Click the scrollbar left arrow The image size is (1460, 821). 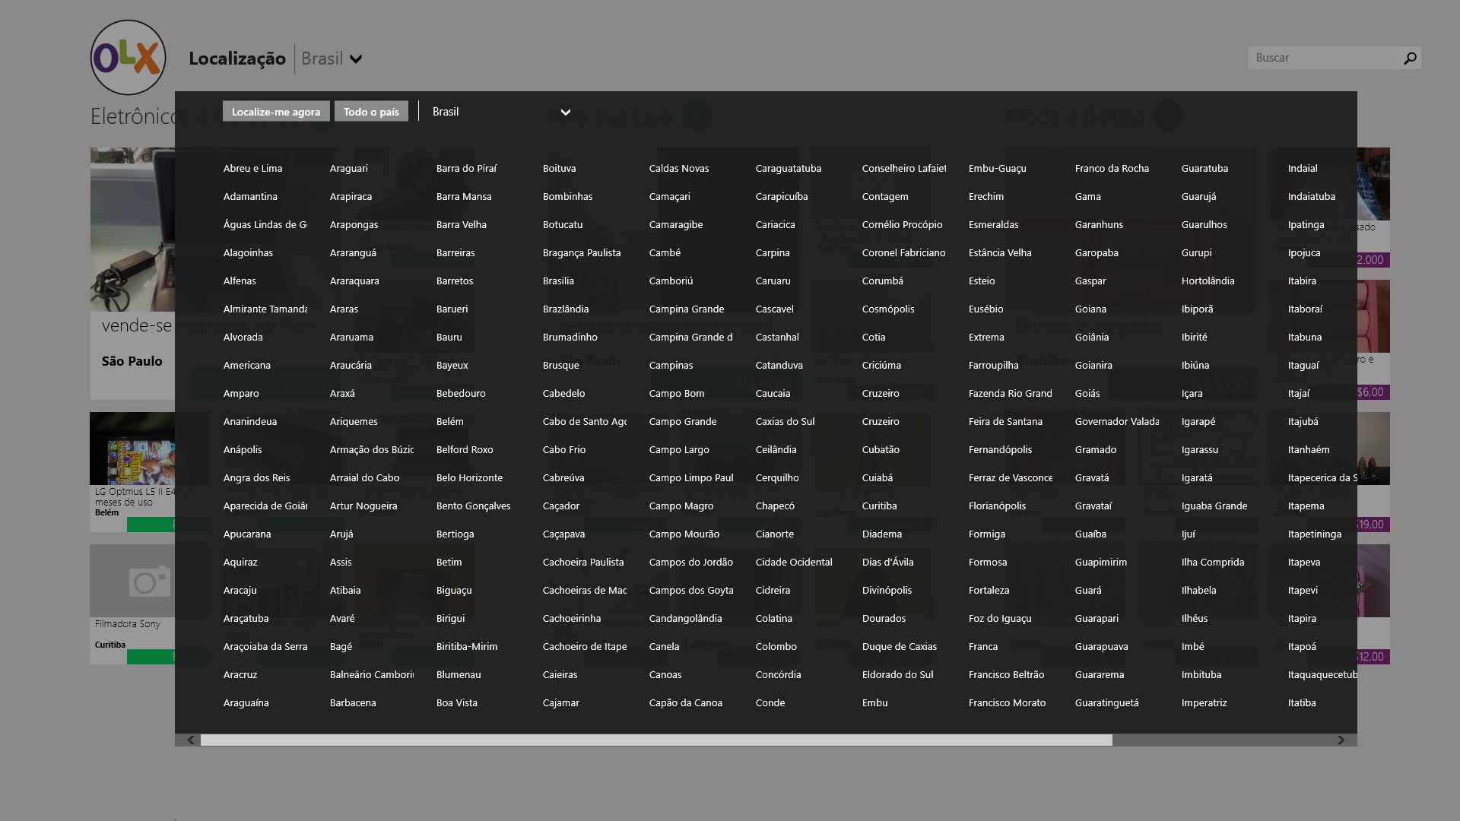pyautogui.click(x=190, y=740)
